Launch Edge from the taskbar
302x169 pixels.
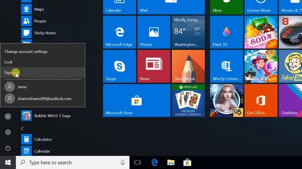154,162
